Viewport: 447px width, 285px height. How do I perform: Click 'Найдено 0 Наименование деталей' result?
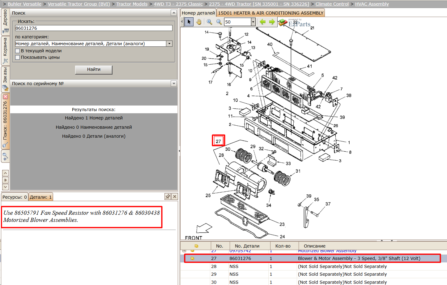[x=94, y=127]
